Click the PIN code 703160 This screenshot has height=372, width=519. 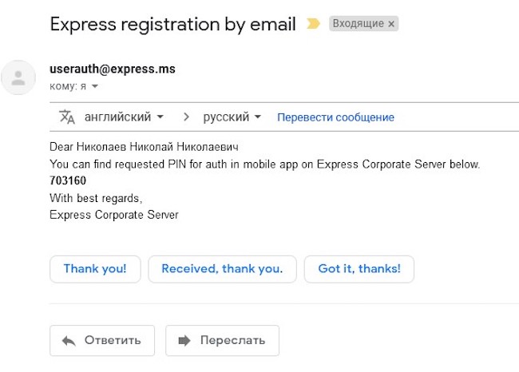(68, 180)
